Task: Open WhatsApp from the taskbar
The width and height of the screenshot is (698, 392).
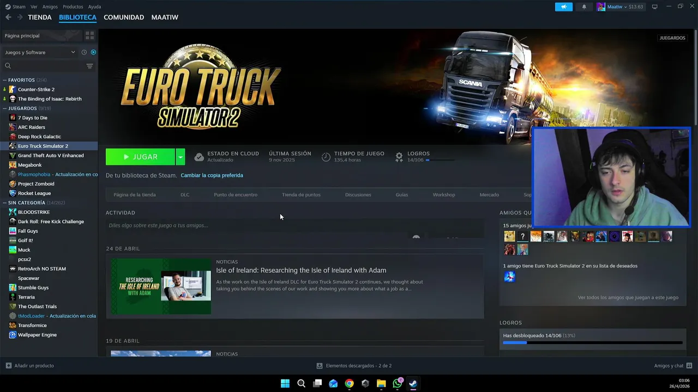Action: pos(398,383)
